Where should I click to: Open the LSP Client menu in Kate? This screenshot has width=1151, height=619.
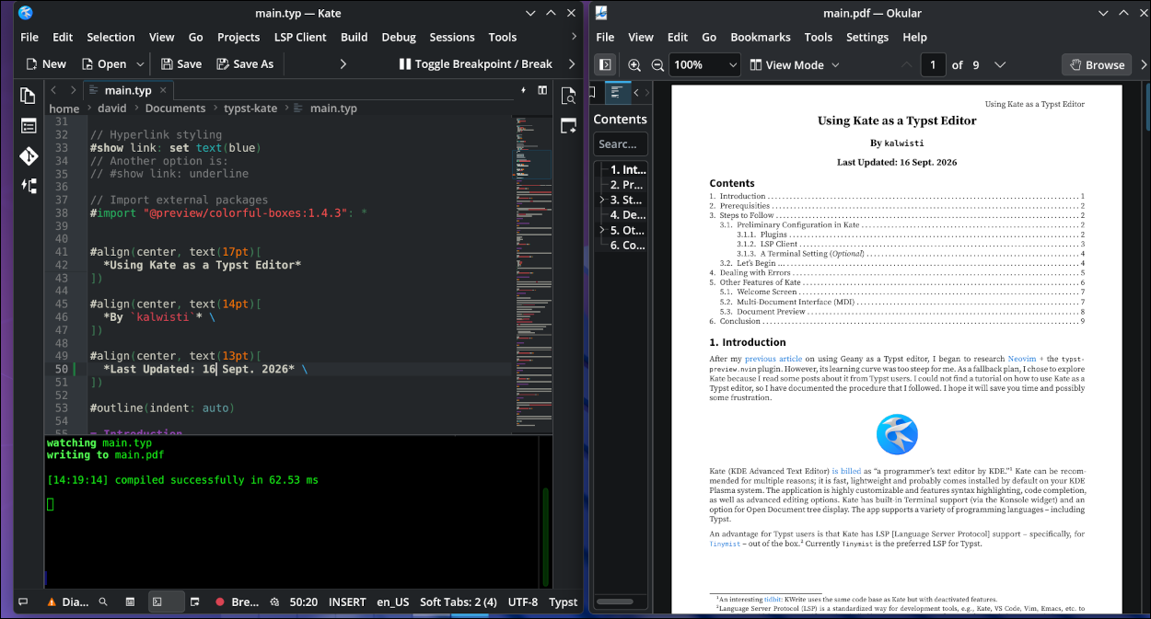[300, 38]
